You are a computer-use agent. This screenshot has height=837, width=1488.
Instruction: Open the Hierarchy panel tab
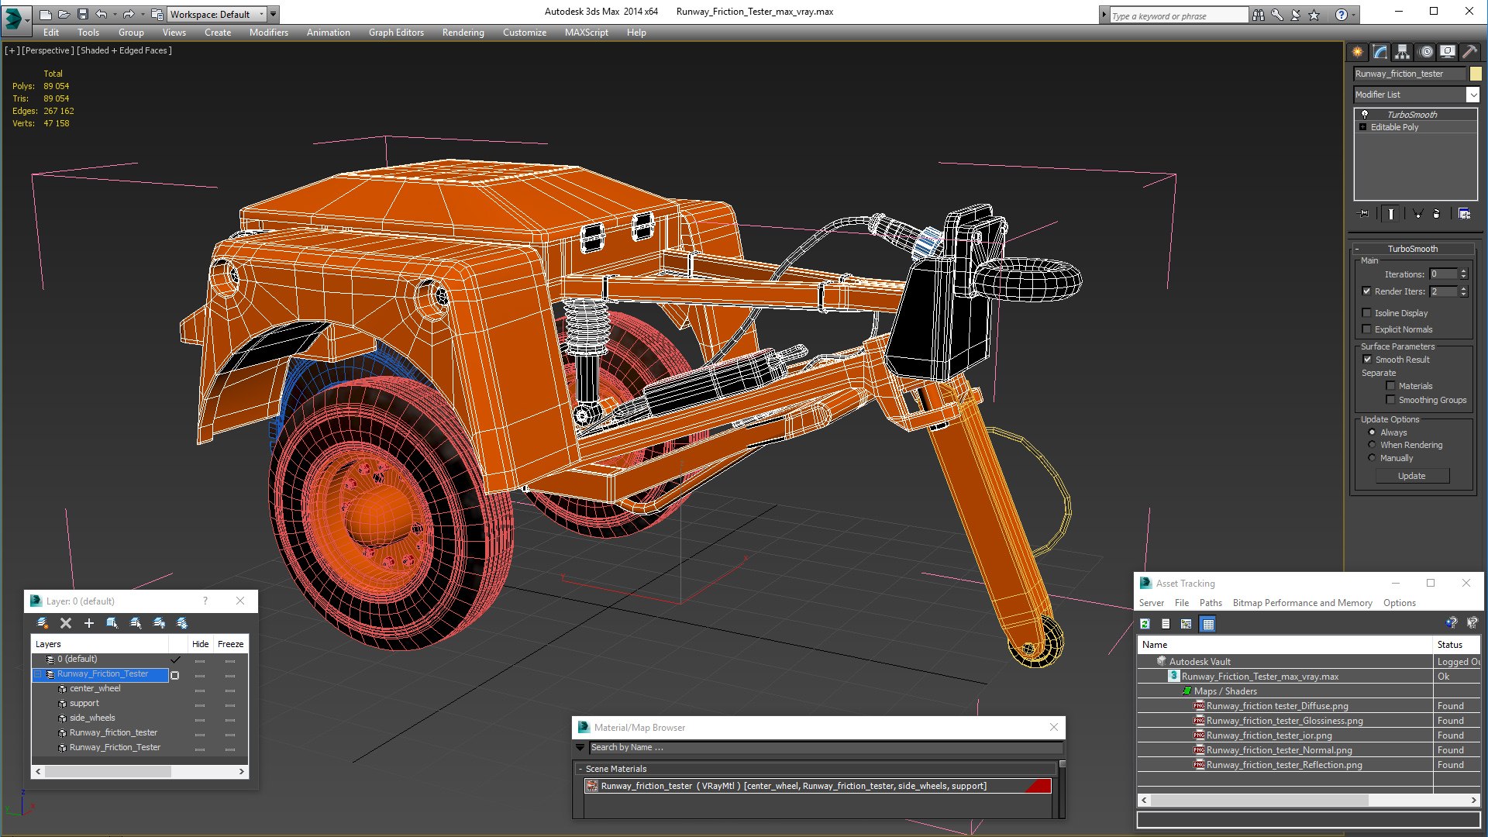tap(1403, 52)
